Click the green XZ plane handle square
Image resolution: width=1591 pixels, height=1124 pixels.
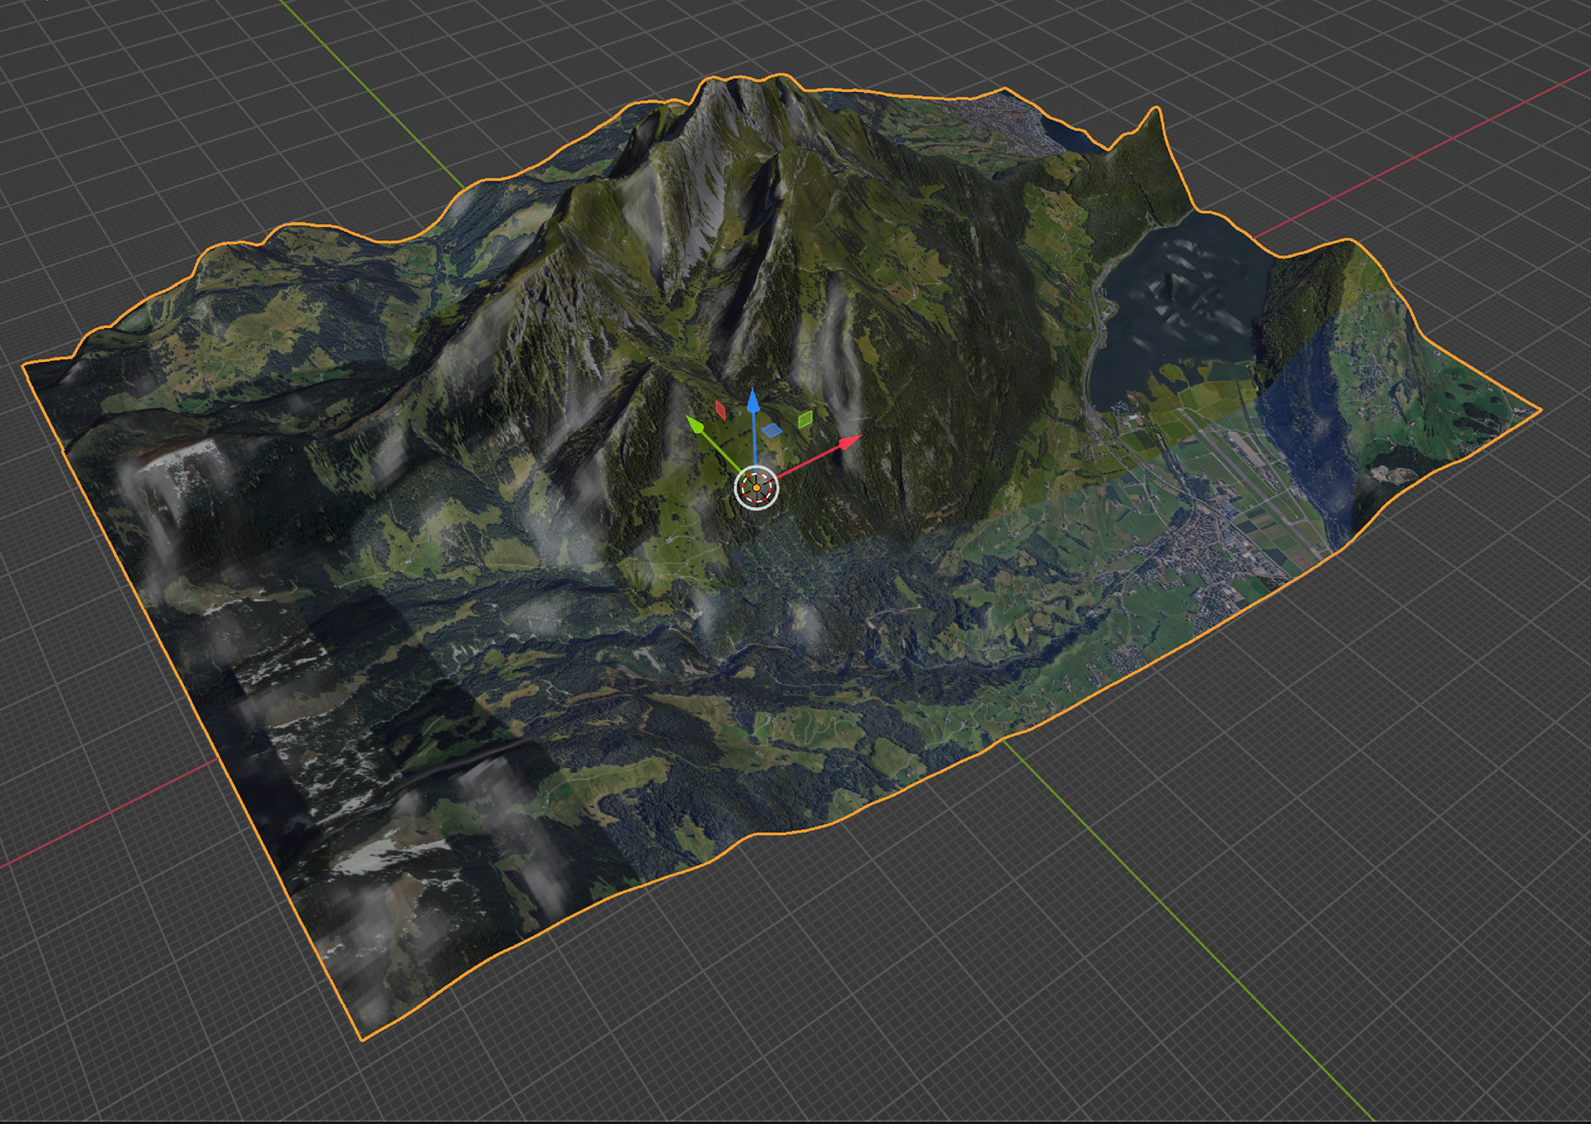(805, 419)
